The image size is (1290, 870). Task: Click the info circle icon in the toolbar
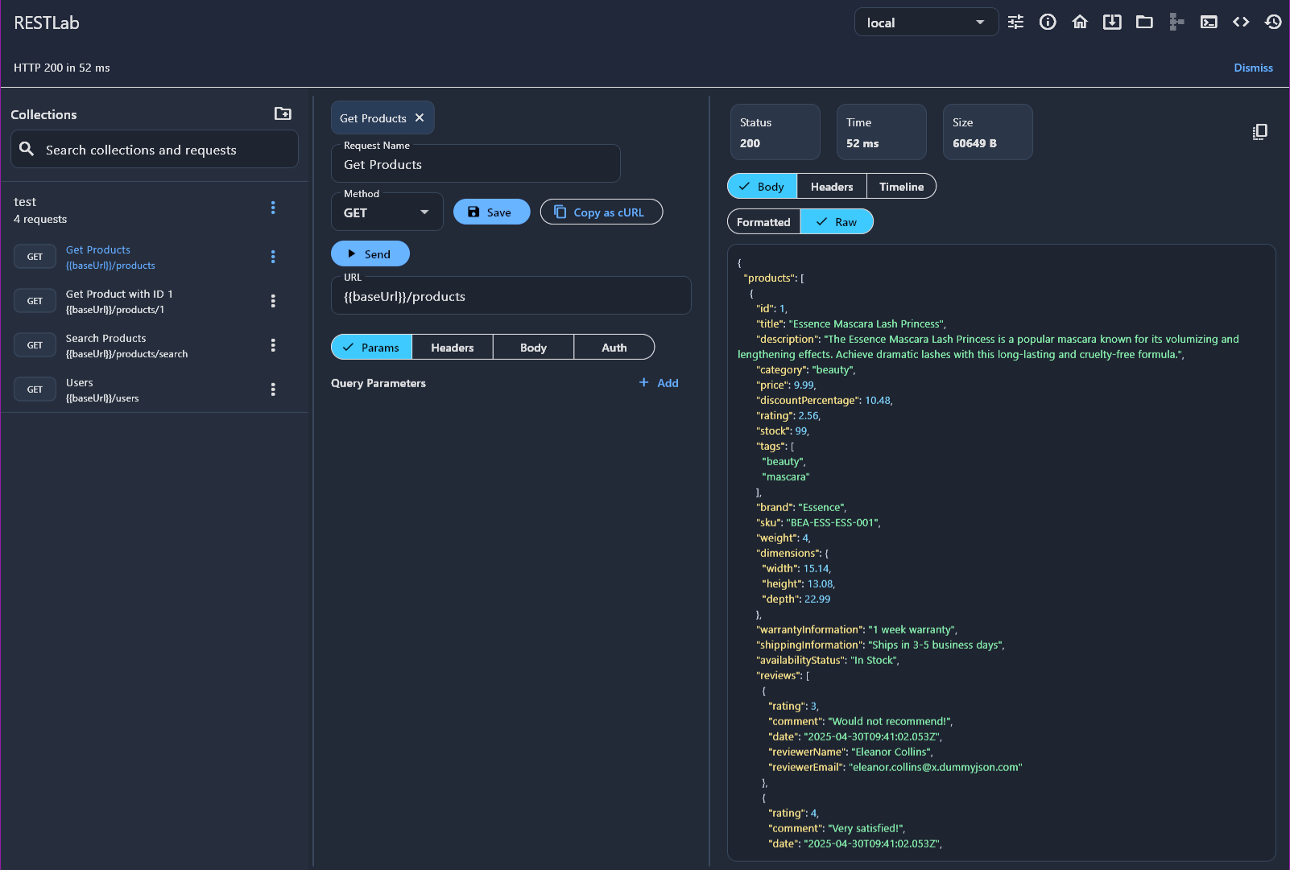tap(1048, 23)
